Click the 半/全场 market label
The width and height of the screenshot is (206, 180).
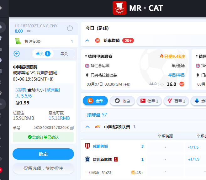click(x=178, y=66)
